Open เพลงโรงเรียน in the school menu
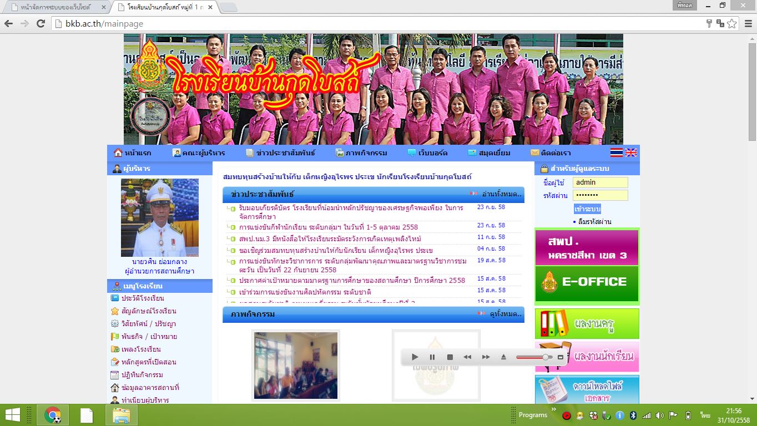The width and height of the screenshot is (757, 426). point(141,349)
